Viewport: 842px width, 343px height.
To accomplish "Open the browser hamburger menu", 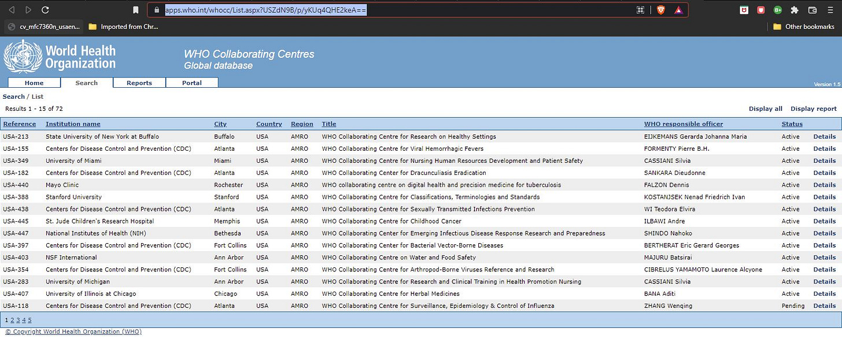I will (829, 10).
